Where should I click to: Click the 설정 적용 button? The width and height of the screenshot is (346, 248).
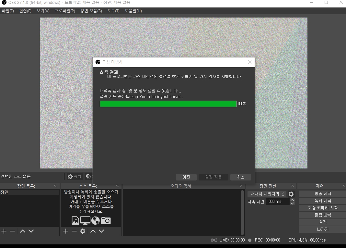[x=213, y=177]
